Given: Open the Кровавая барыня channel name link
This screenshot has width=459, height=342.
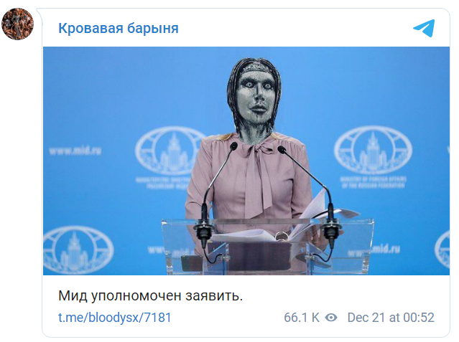Looking at the screenshot, I should [x=119, y=29].
